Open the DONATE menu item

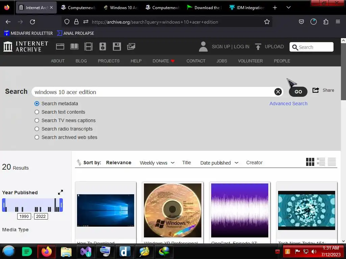click(164, 61)
